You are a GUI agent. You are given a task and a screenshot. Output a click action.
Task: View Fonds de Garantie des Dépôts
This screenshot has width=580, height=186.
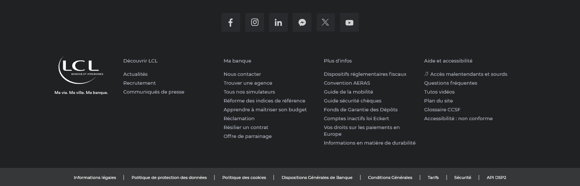pos(360,109)
